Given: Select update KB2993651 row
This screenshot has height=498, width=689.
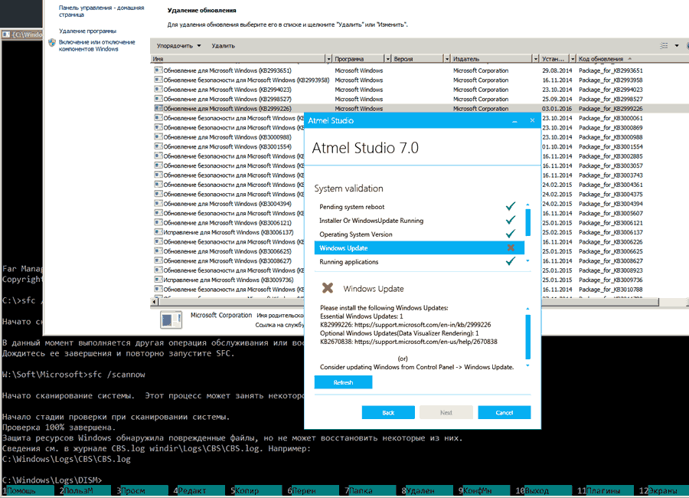Looking at the screenshot, I should (420, 70).
